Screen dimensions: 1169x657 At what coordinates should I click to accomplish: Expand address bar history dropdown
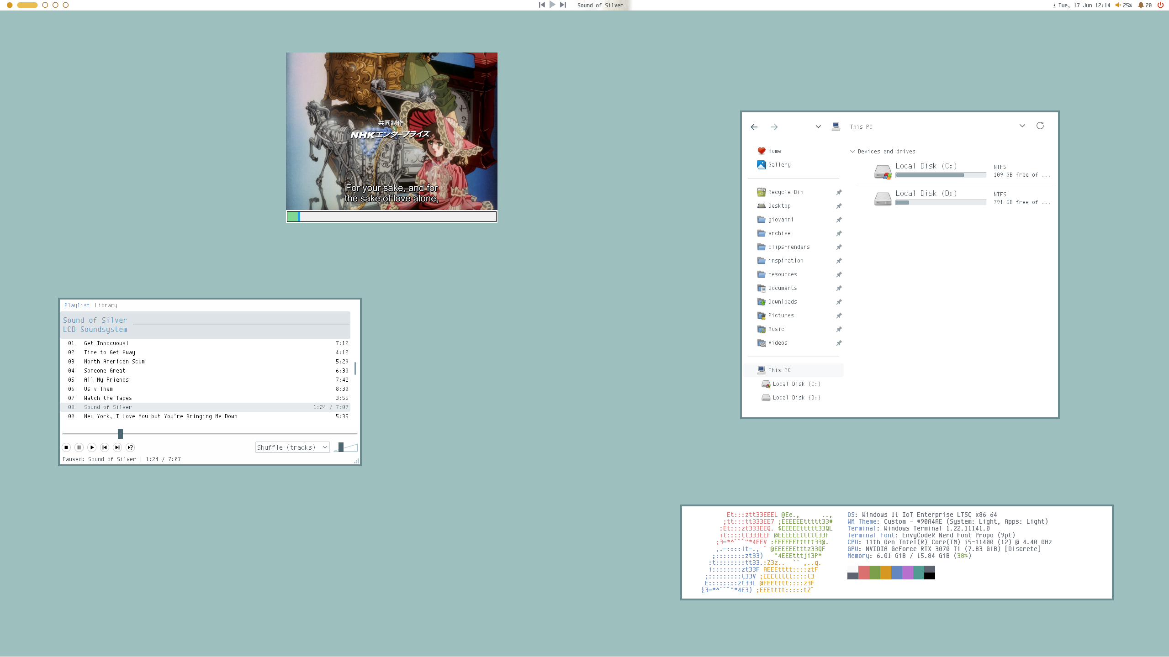pos(1022,126)
